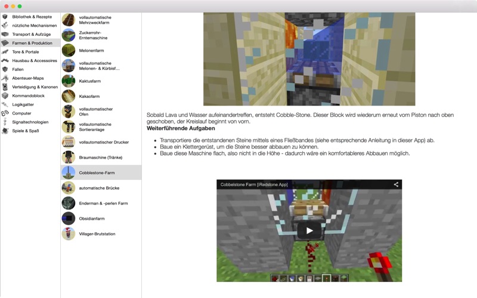Click the Hausbau & Accessoires category icon
Viewport: 477px width, 298px height.
click(5, 61)
